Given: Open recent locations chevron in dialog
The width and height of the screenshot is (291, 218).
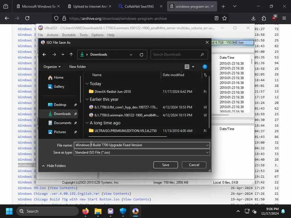Looking at the screenshot, I should pyautogui.click(x=63, y=54).
